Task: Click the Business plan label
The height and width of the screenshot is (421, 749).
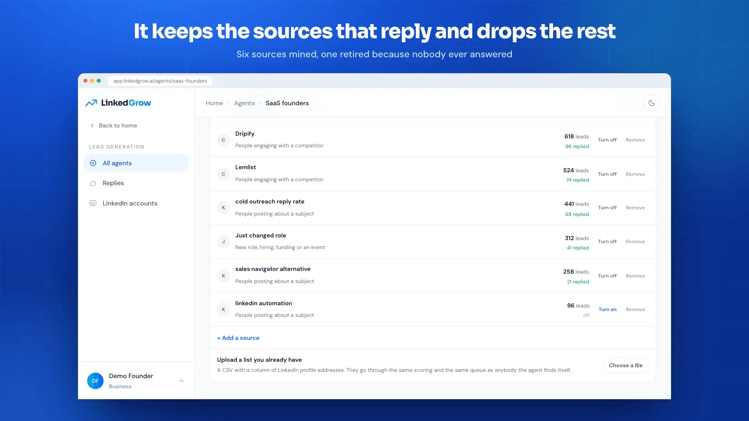Action: (x=120, y=387)
